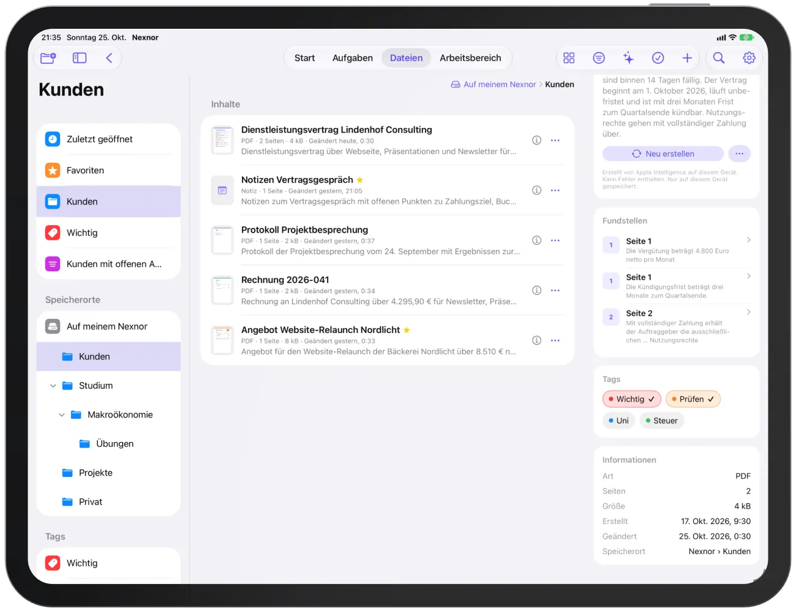
Task: Open more options for Angebot Website-Relaunch Nordlicht
Action: tap(555, 340)
